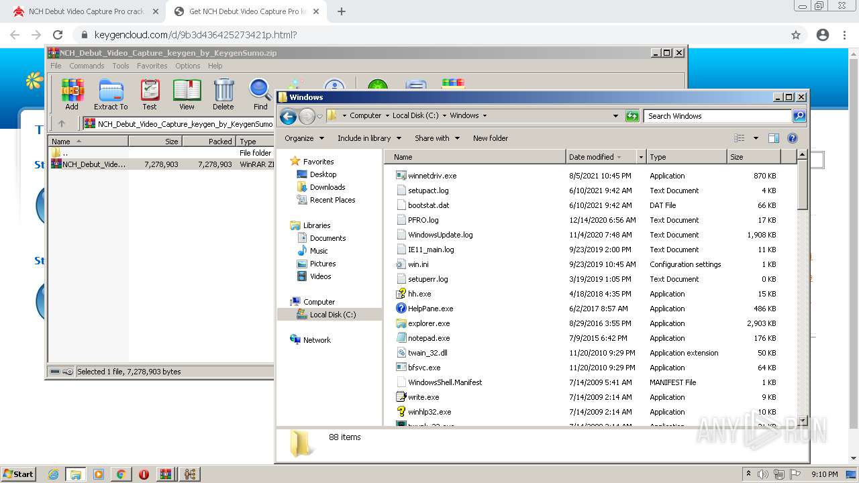Reload the Chrome page
859x483 pixels.
point(58,35)
